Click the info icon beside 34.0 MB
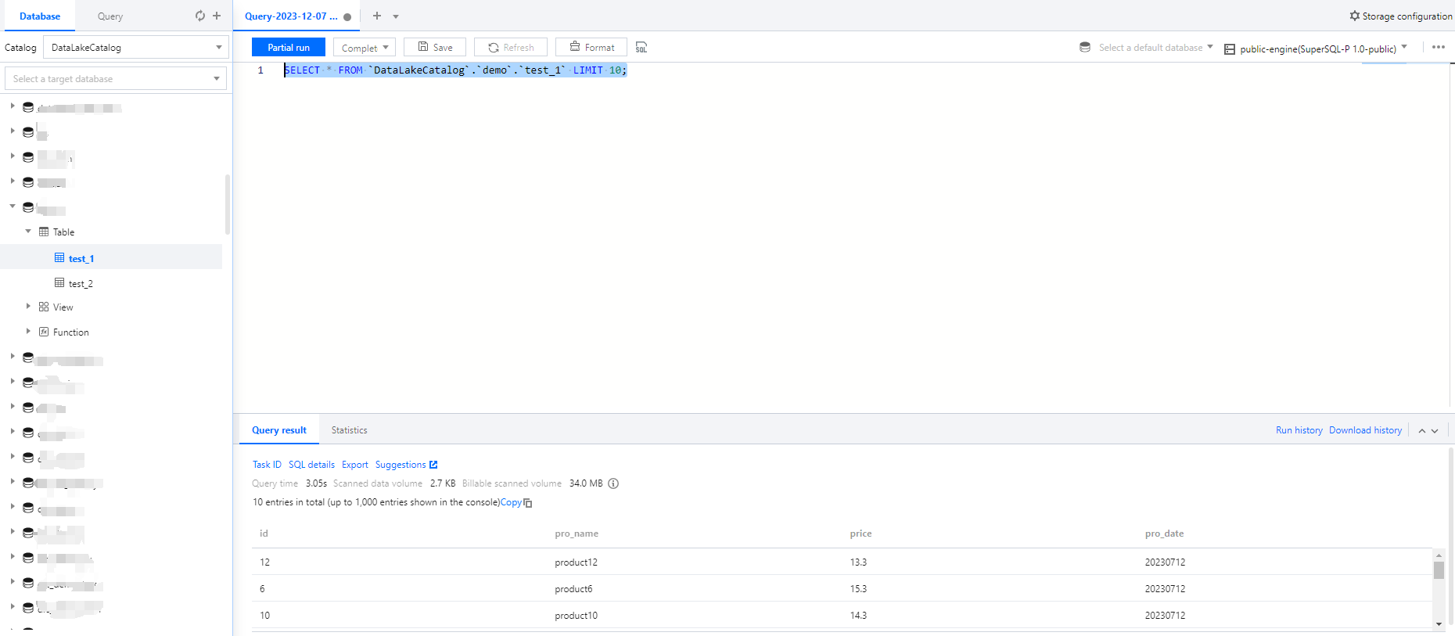Viewport: 1455px width, 636px height. [613, 483]
